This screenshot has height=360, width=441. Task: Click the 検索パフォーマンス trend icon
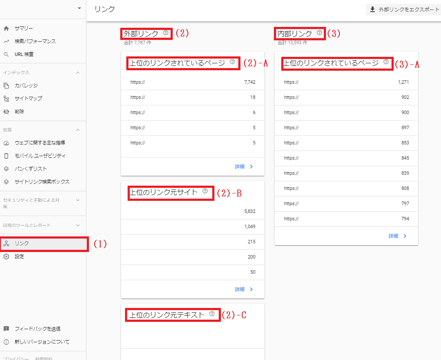tap(6, 42)
